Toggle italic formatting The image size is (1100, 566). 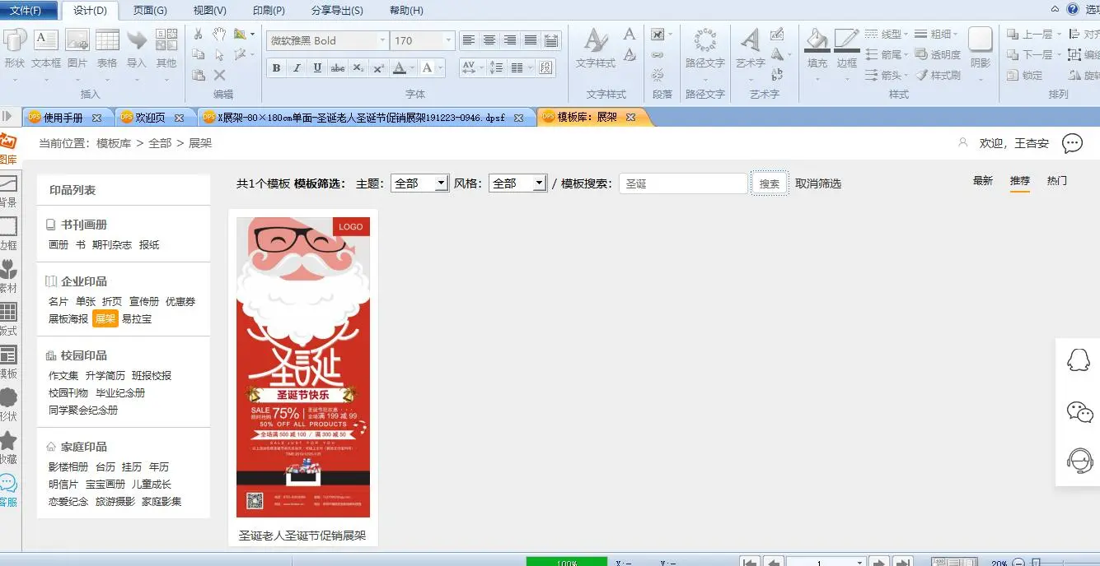point(297,68)
